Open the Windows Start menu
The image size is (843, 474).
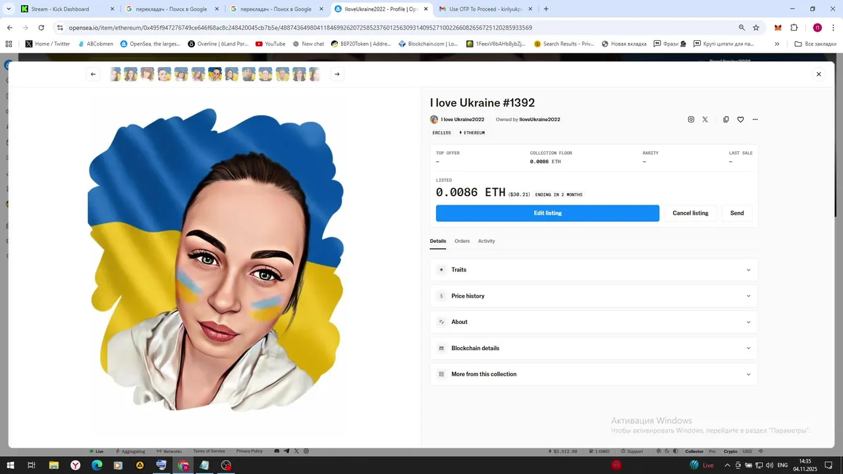pos(10,465)
